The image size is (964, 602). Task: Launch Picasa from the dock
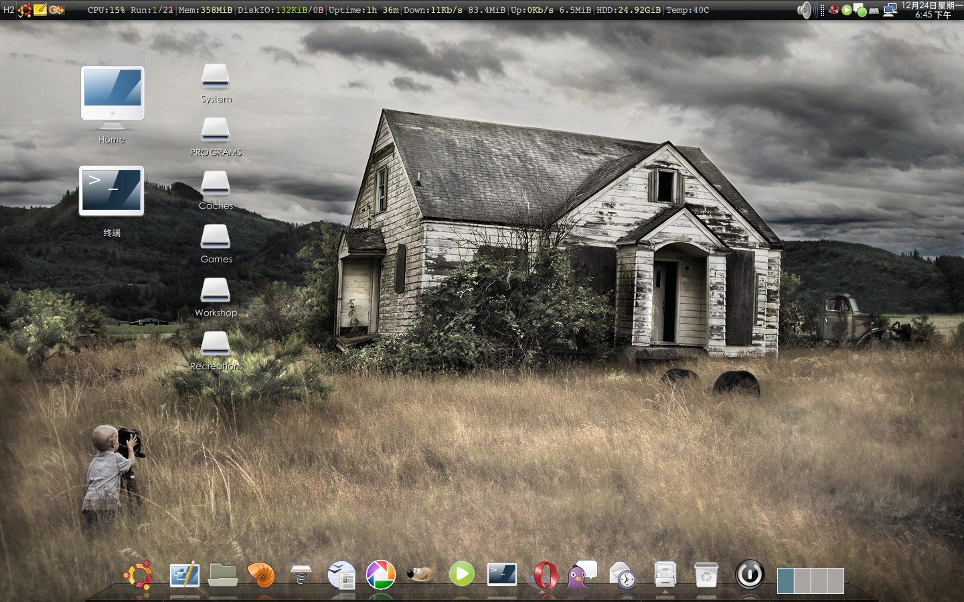pyautogui.click(x=381, y=575)
